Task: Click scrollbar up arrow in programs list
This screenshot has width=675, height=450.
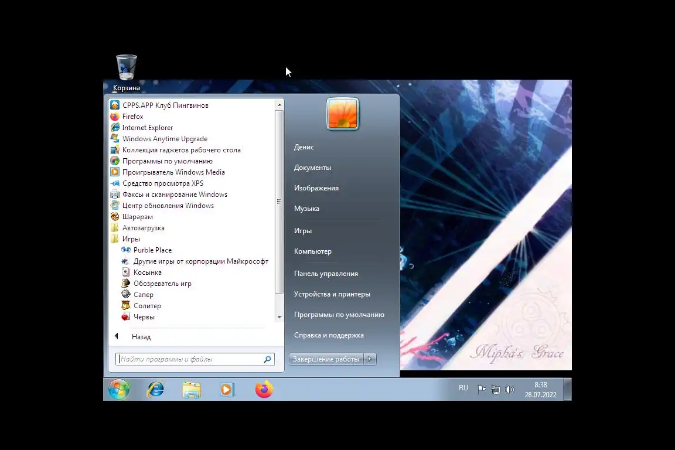Action: click(279, 105)
